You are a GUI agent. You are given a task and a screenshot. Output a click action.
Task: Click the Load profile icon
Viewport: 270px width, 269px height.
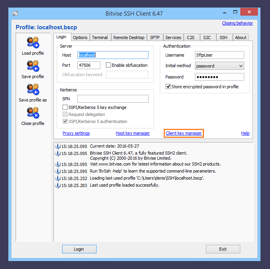pos(32,42)
